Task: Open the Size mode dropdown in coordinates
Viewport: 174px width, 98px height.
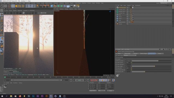Action: click(x=102, y=91)
